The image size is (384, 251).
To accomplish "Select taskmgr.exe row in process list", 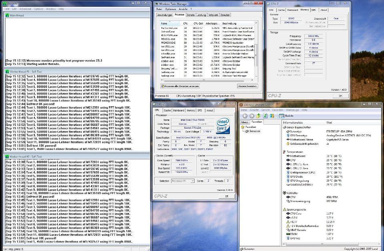I will [x=207, y=76].
